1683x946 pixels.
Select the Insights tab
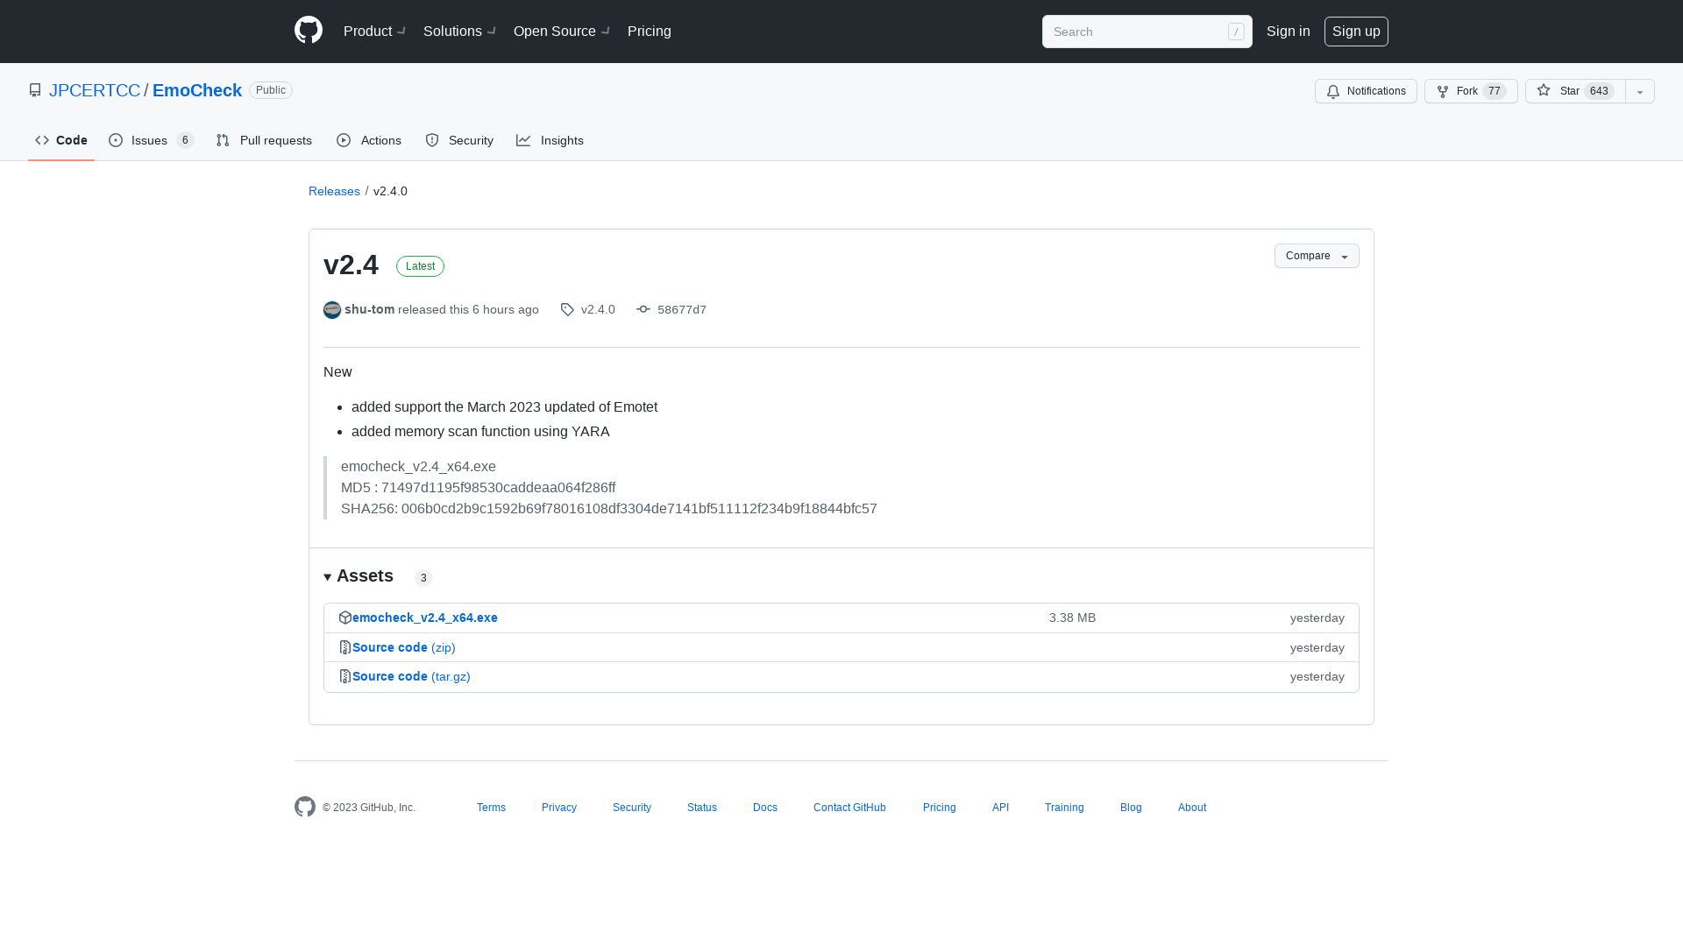pos(549,140)
